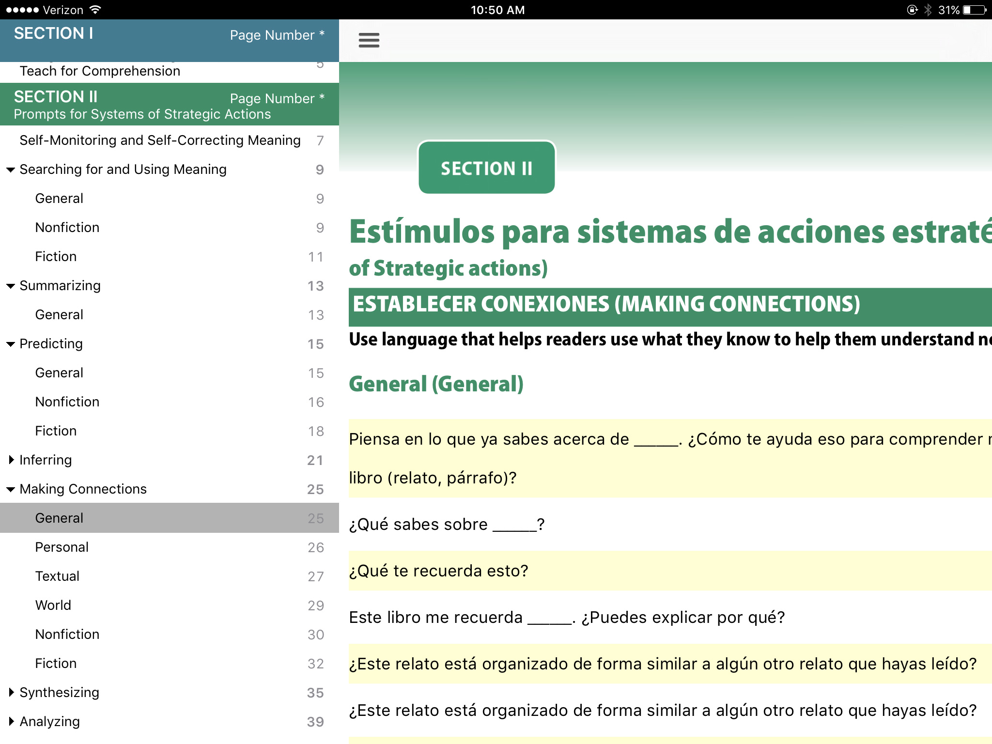Expand the Analyzing section arrow
This screenshot has height=744, width=992.
pyautogui.click(x=11, y=722)
